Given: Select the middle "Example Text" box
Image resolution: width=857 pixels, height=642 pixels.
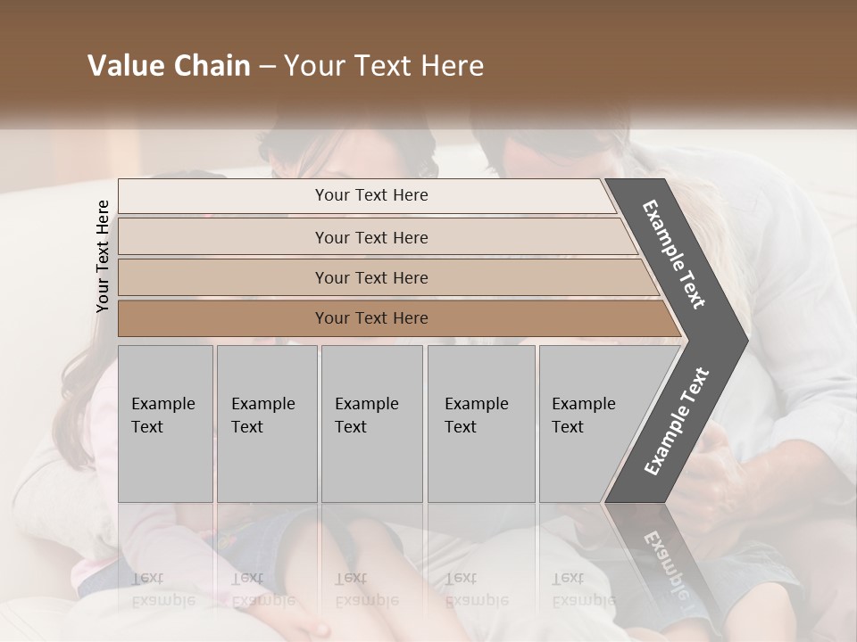Looking at the screenshot, I should 370,424.
